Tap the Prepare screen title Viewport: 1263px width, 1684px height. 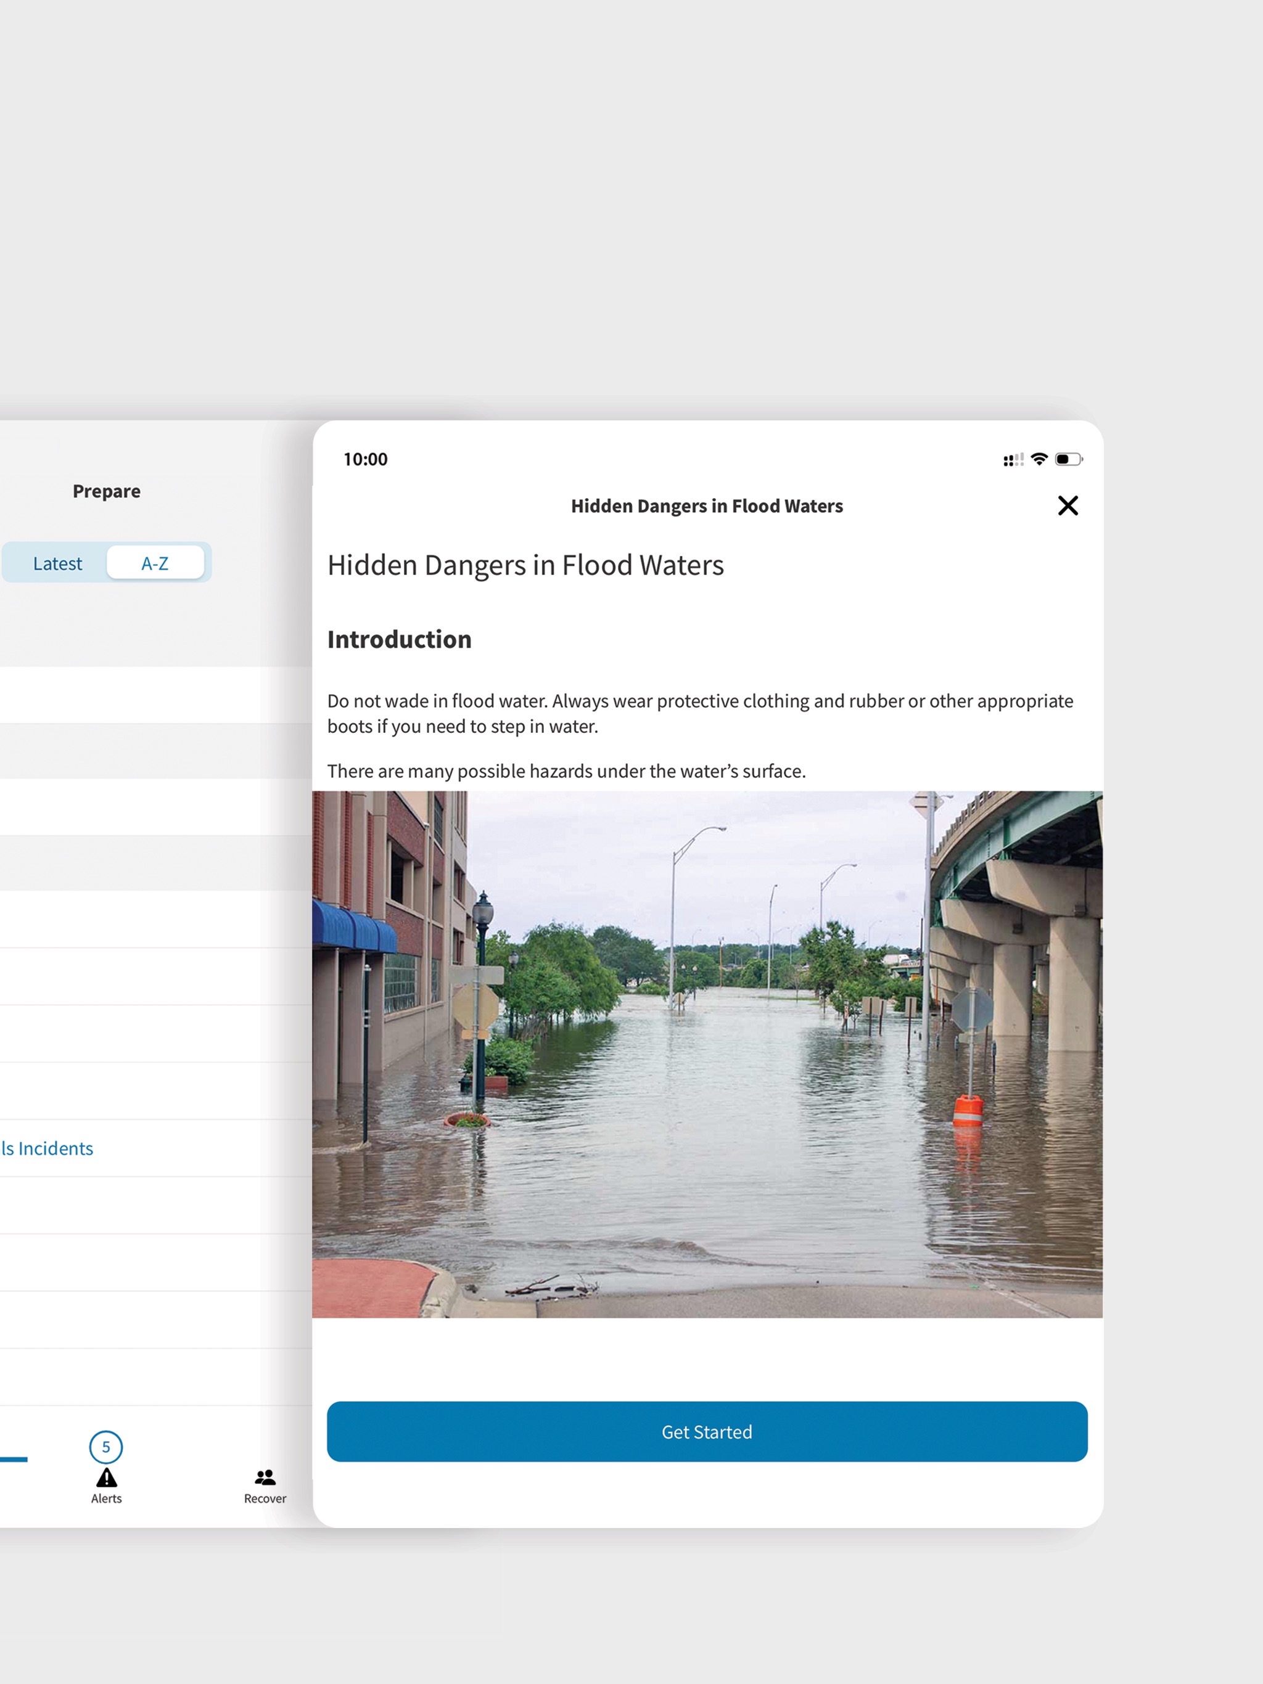tap(107, 491)
